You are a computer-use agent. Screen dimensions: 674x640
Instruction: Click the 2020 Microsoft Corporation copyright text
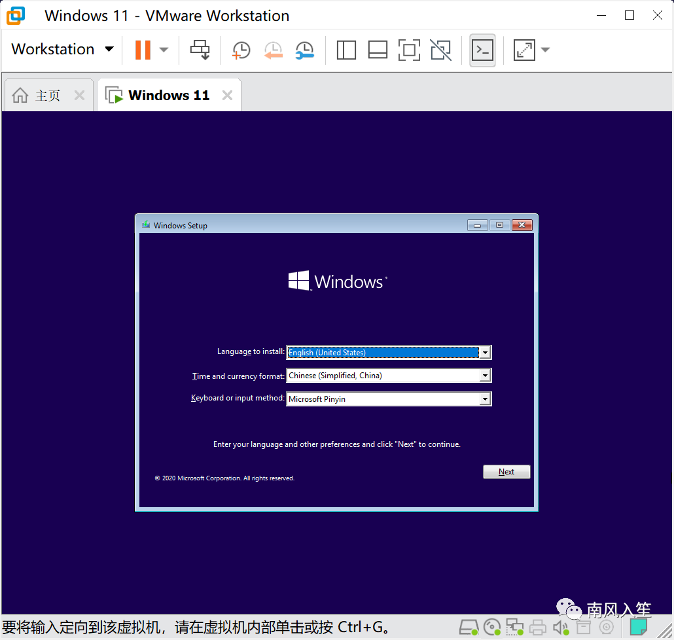[224, 478]
